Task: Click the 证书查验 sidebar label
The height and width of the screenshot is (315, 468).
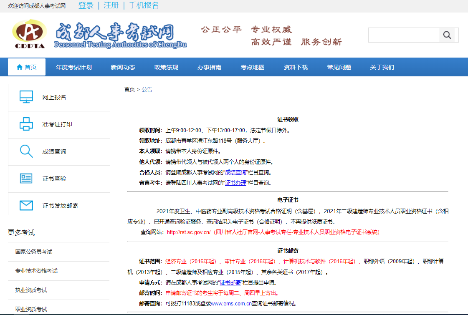Action: click(54, 179)
